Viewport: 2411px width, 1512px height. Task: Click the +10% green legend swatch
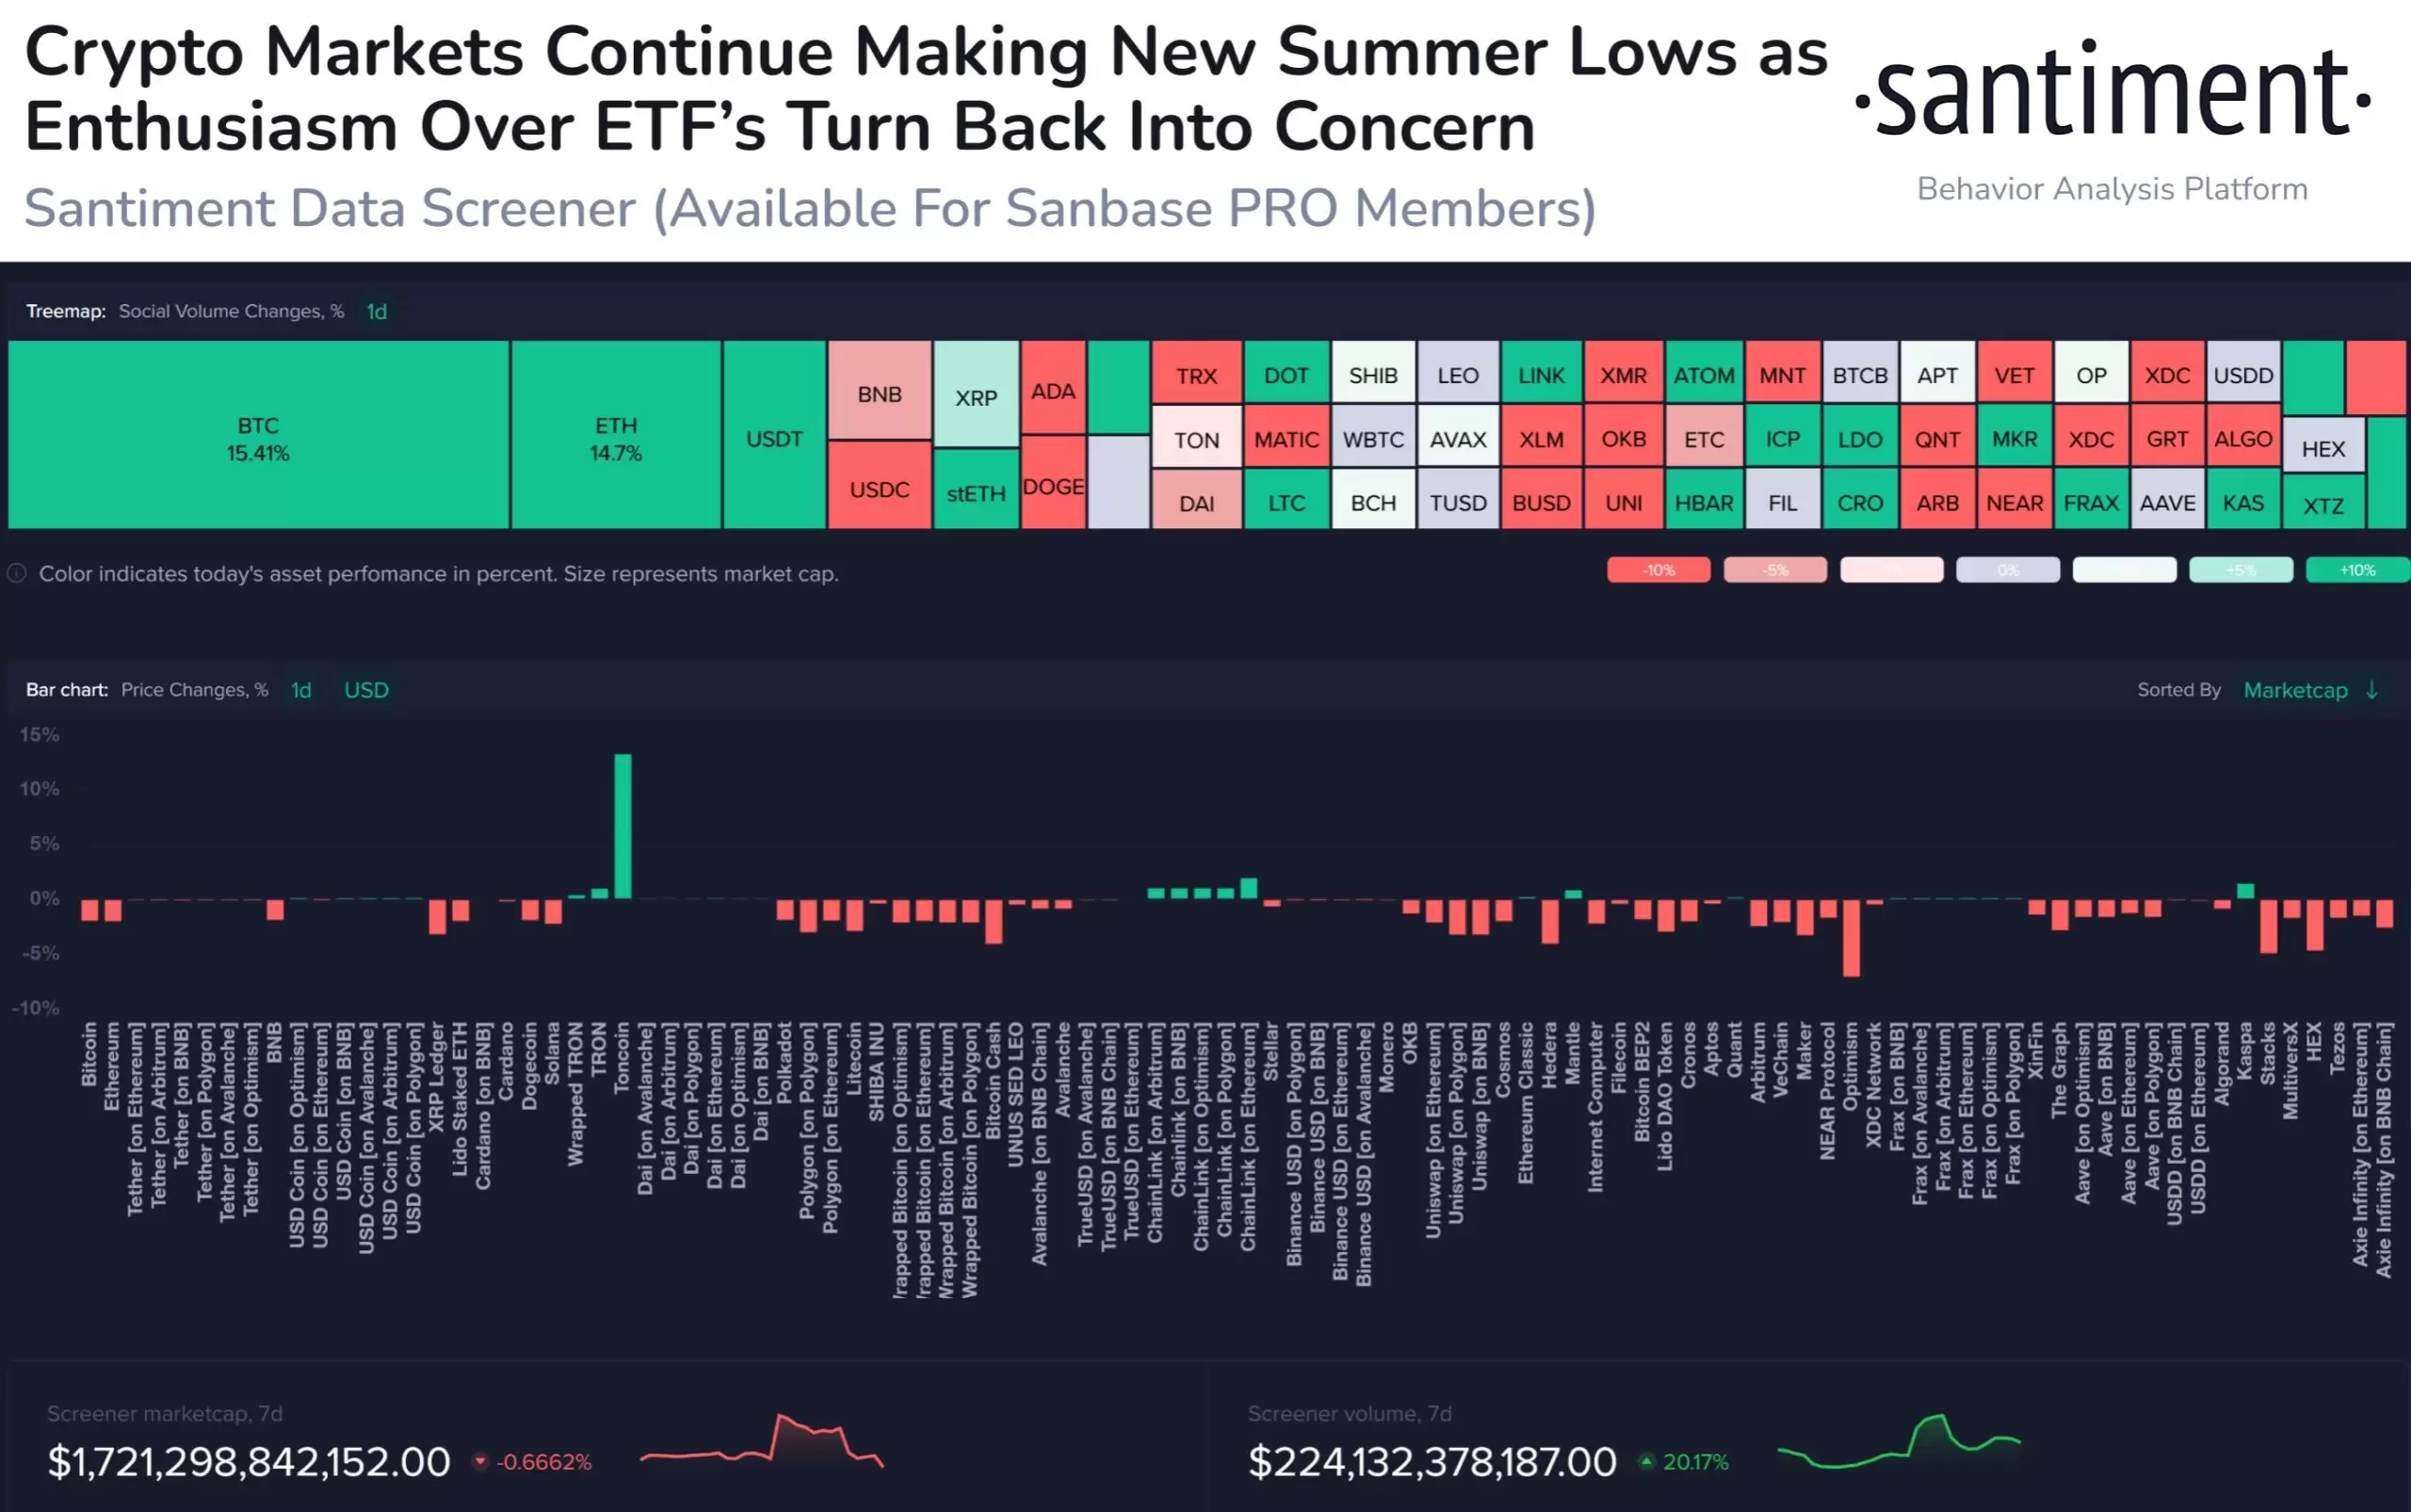2356,570
